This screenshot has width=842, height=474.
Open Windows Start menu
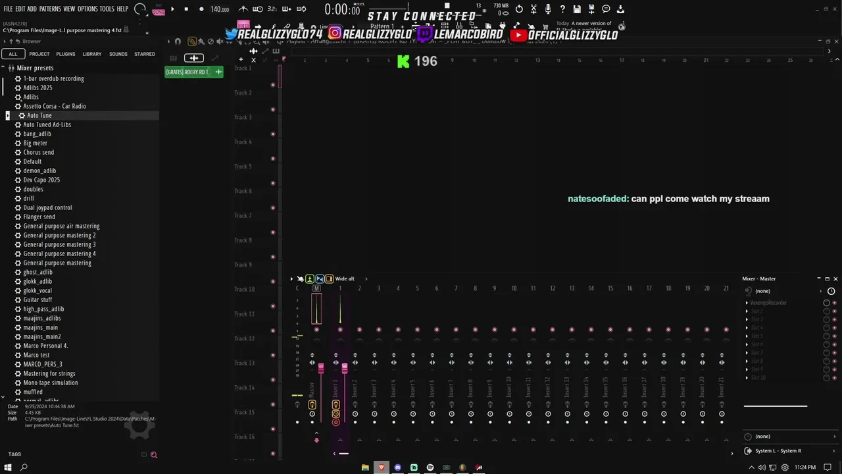8,467
